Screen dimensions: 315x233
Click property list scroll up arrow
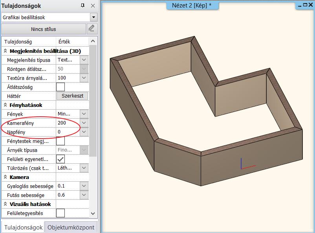pos(93,41)
